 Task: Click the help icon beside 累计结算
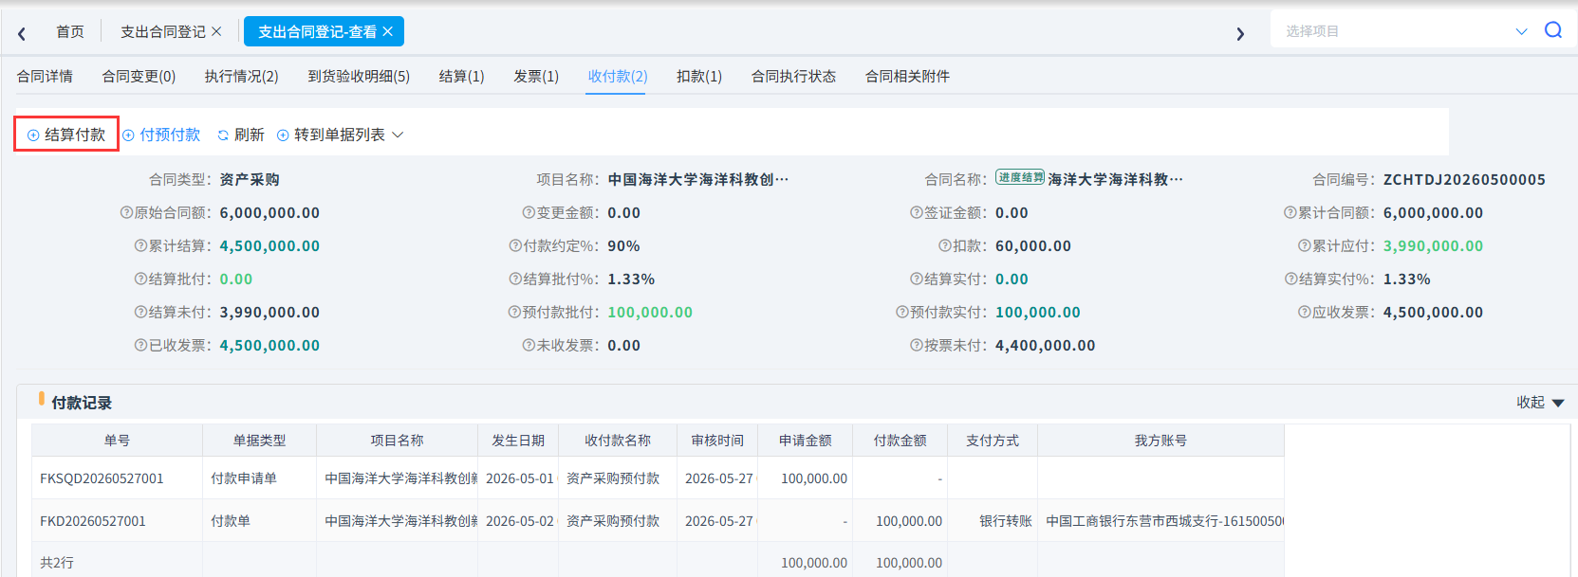pyautogui.click(x=140, y=246)
